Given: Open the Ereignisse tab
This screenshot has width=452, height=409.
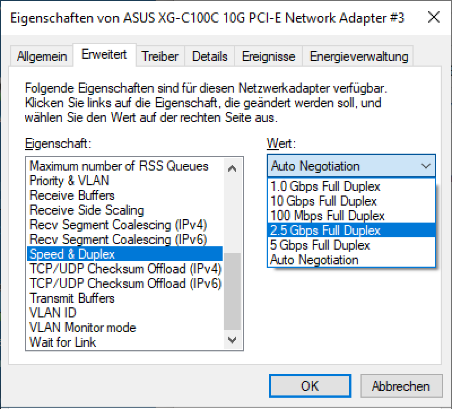Looking at the screenshot, I should pyautogui.click(x=268, y=56).
